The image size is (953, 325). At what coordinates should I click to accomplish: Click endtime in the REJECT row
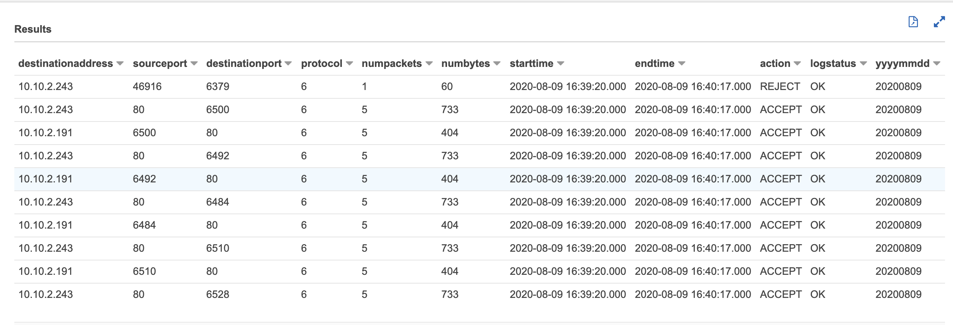[693, 86]
